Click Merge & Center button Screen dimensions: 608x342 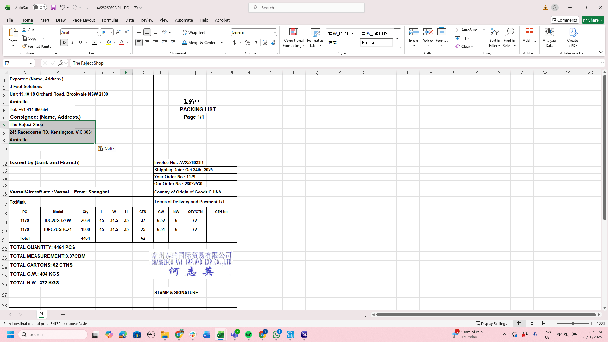[199, 42]
